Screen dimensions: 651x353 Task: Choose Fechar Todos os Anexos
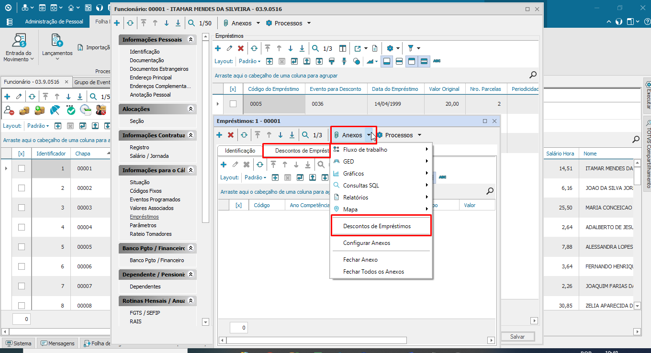(381, 272)
